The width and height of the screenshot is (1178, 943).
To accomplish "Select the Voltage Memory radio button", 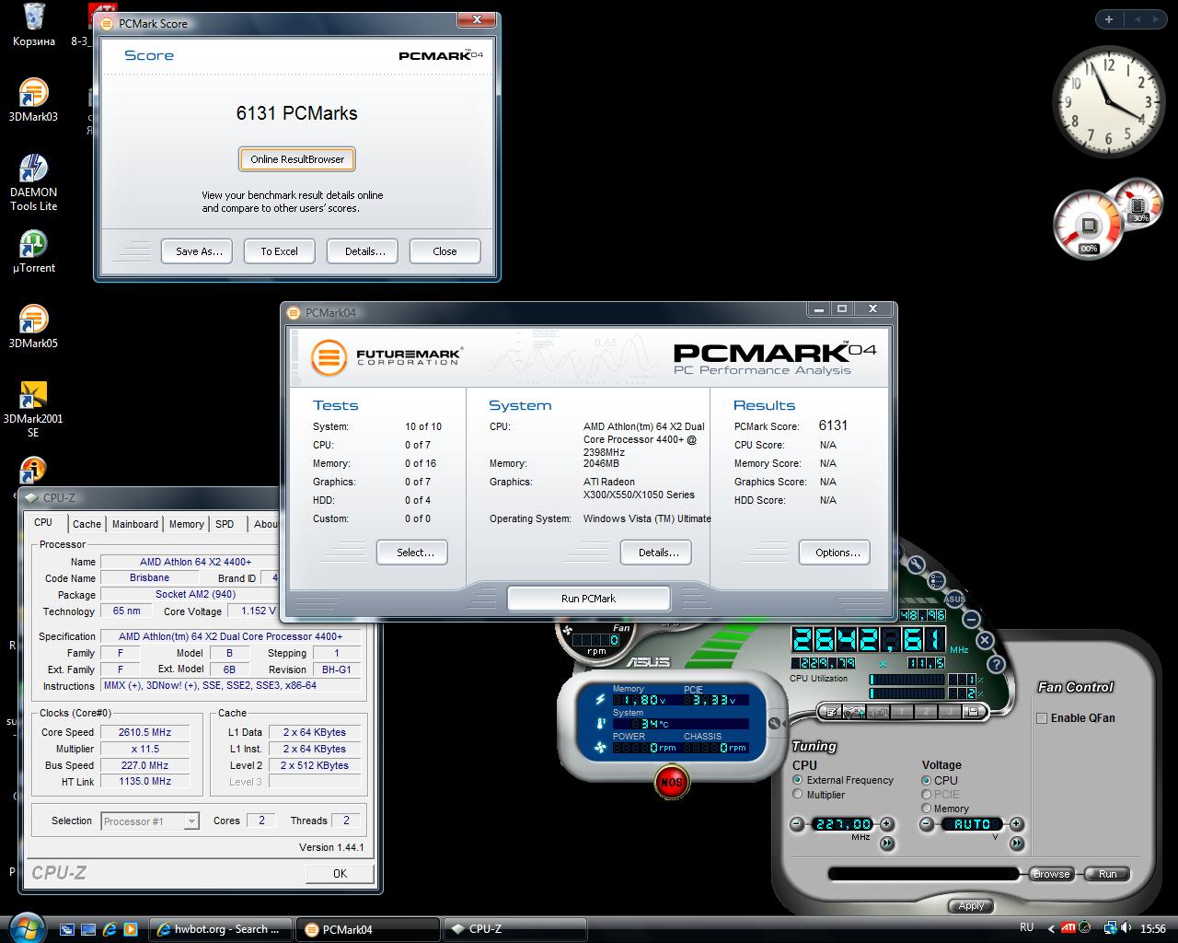I will [927, 809].
